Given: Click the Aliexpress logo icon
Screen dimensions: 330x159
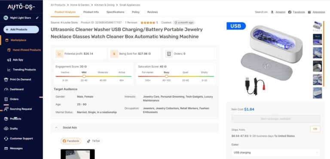Looking at the screenshot, I should tap(309, 12).
